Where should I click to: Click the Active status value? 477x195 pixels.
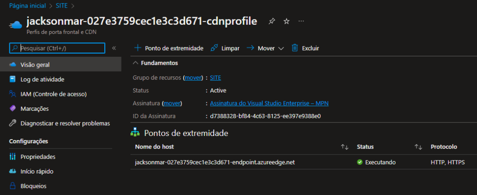(x=218, y=90)
